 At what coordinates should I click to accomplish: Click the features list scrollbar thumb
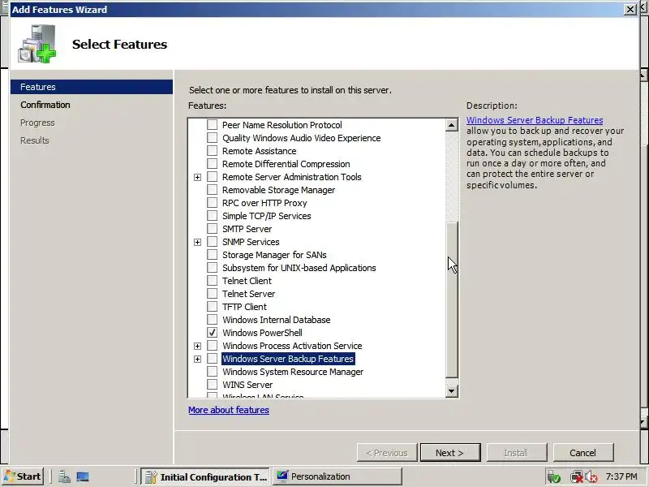452,300
